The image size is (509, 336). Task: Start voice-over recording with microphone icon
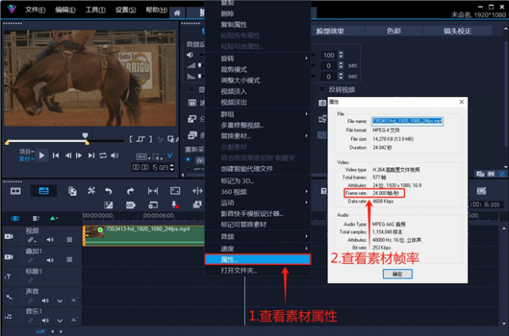pyautogui.click(x=174, y=205)
